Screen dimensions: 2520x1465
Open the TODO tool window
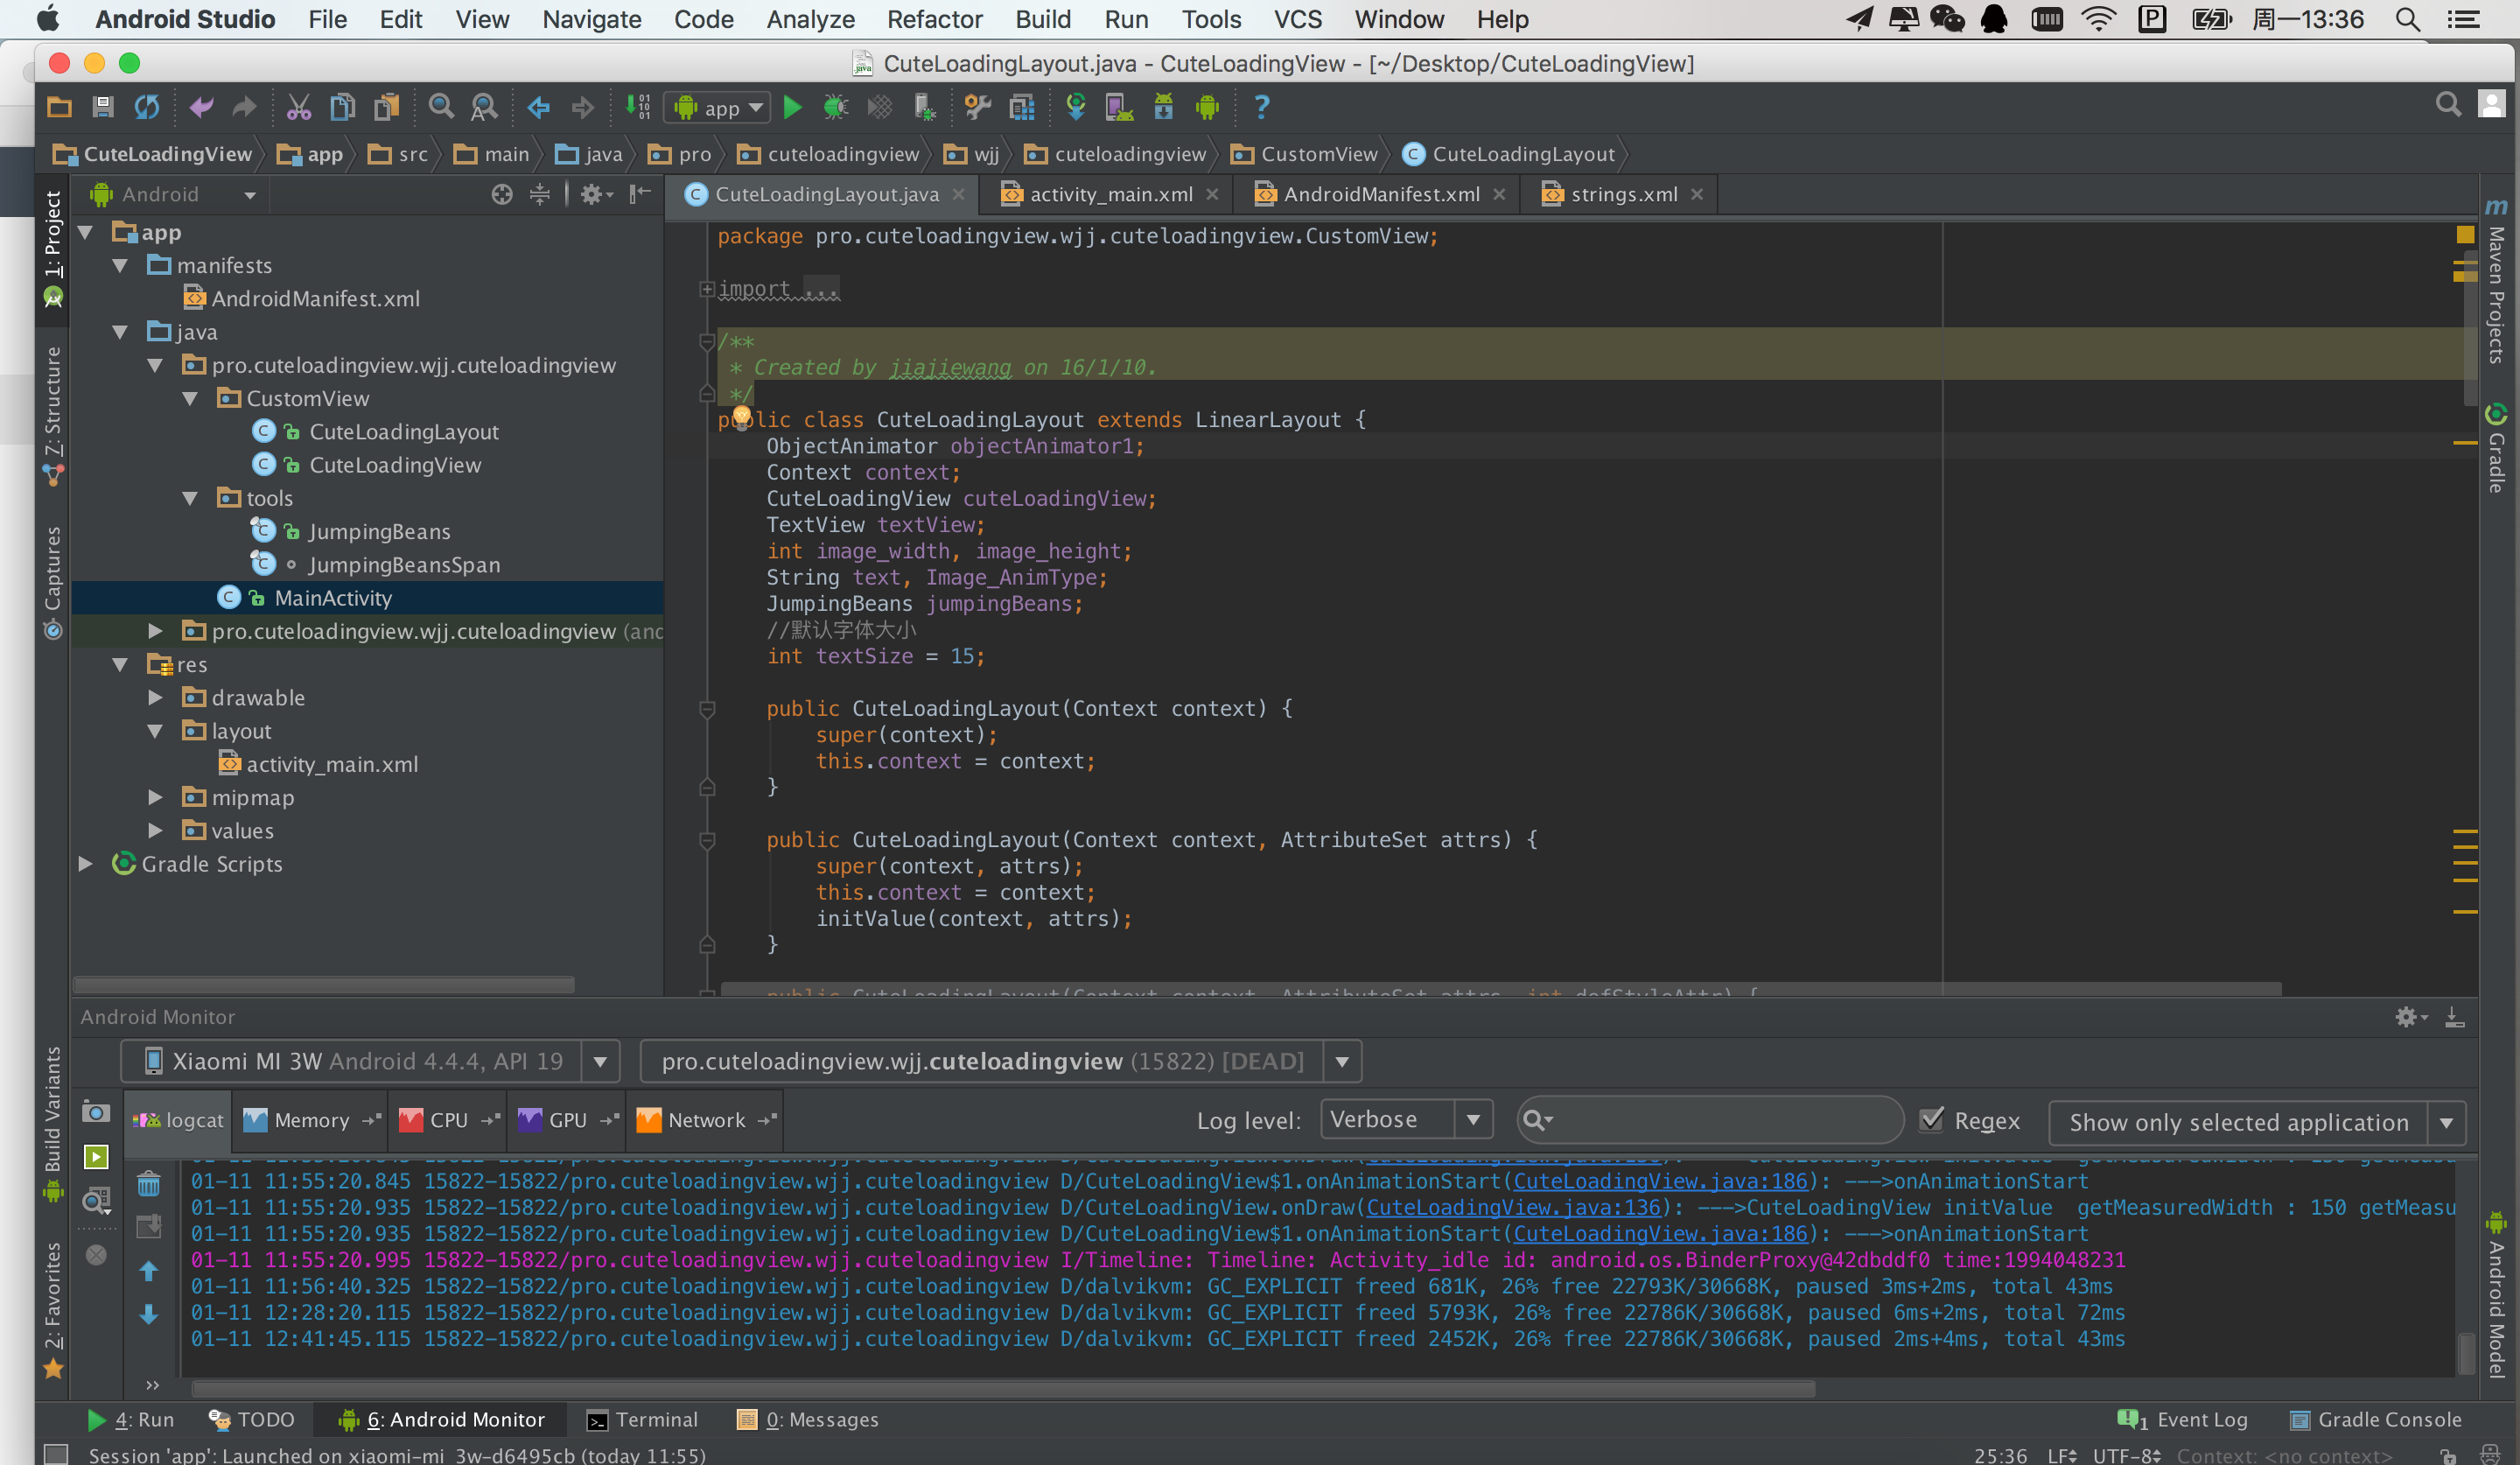point(251,1419)
